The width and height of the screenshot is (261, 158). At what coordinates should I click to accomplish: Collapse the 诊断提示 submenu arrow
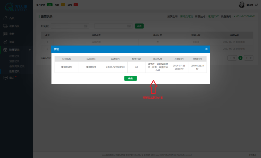click(30, 50)
